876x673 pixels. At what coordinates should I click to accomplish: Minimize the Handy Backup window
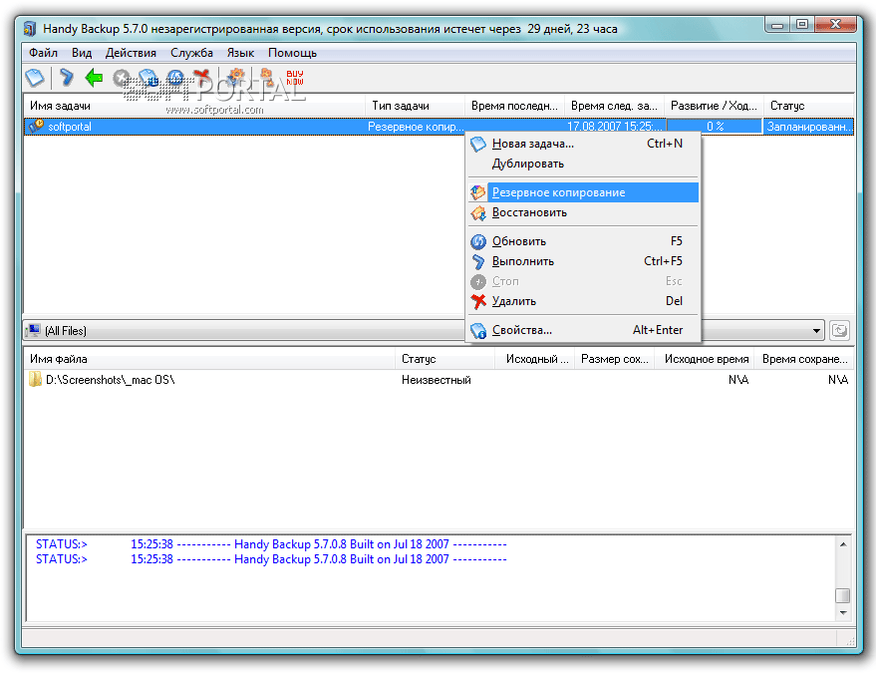777,25
